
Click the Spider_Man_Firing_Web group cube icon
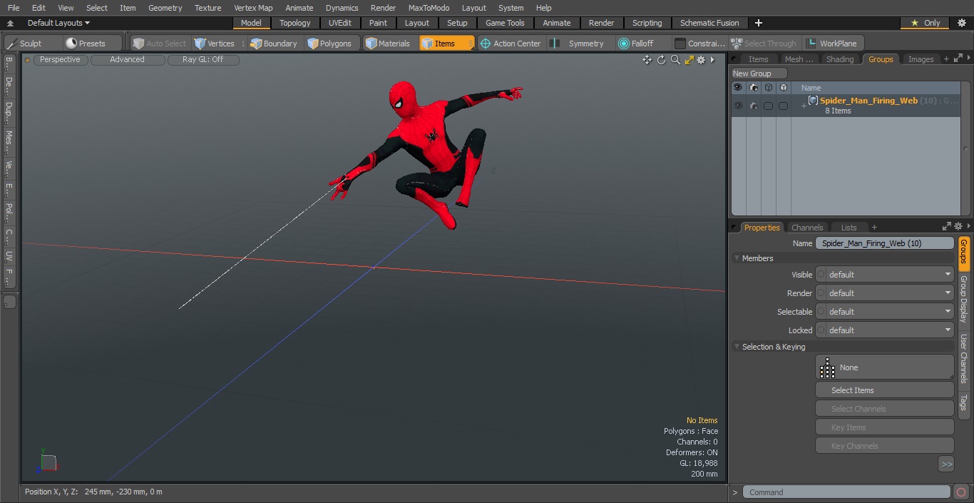pos(813,101)
